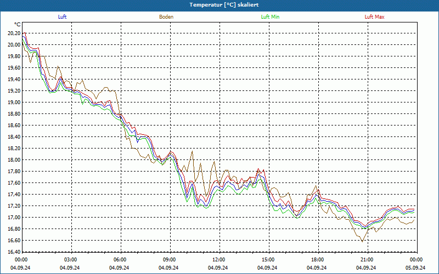The width and height of the screenshot is (439, 274).
Task: Click the '17,40' y-axis value
Action: [x=14, y=195]
